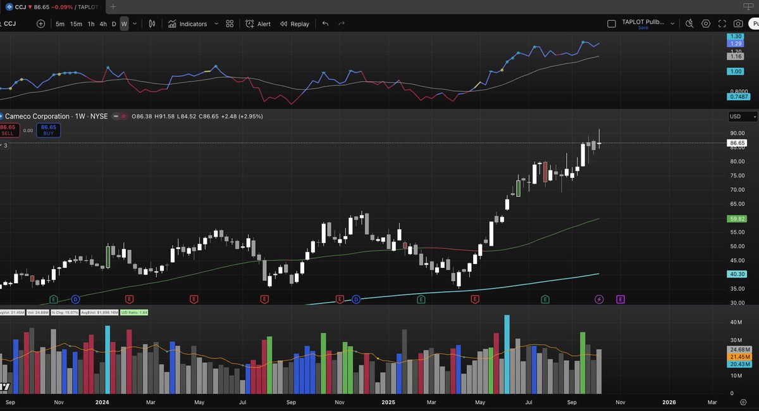This screenshot has height=411, width=759.
Task: Open the Indicators dialog
Action: pyautogui.click(x=188, y=24)
